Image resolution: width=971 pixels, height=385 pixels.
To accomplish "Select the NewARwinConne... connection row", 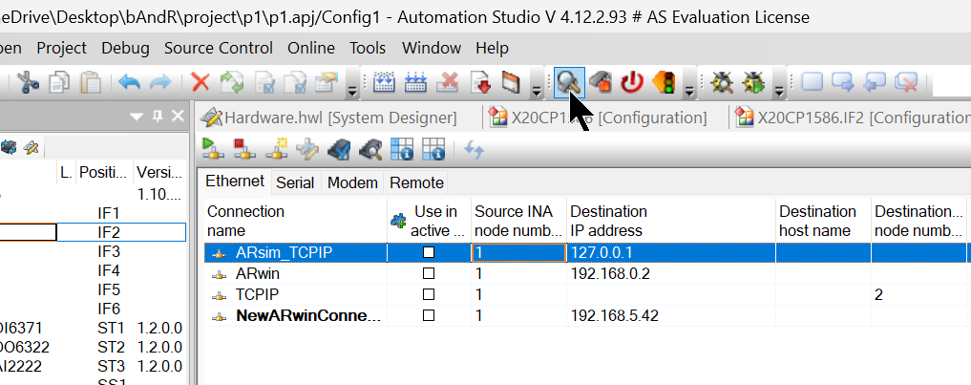I will click(587, 315).
